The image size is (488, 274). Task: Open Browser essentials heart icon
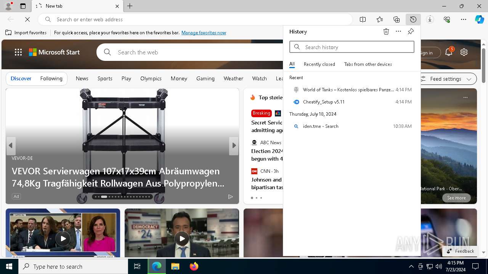coord(447,19)
